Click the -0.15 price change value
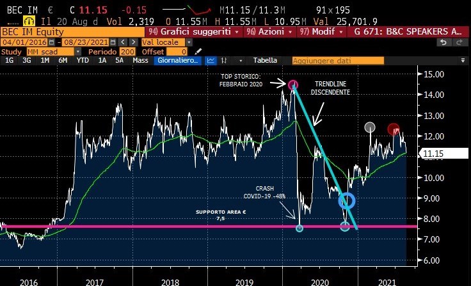Image resolution: width=471 pixels, height=286 pixels. (134, 10)
